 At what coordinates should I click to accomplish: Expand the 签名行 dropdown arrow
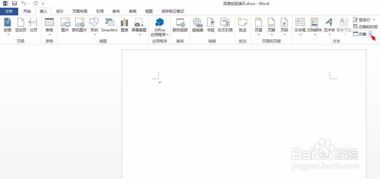374,20
